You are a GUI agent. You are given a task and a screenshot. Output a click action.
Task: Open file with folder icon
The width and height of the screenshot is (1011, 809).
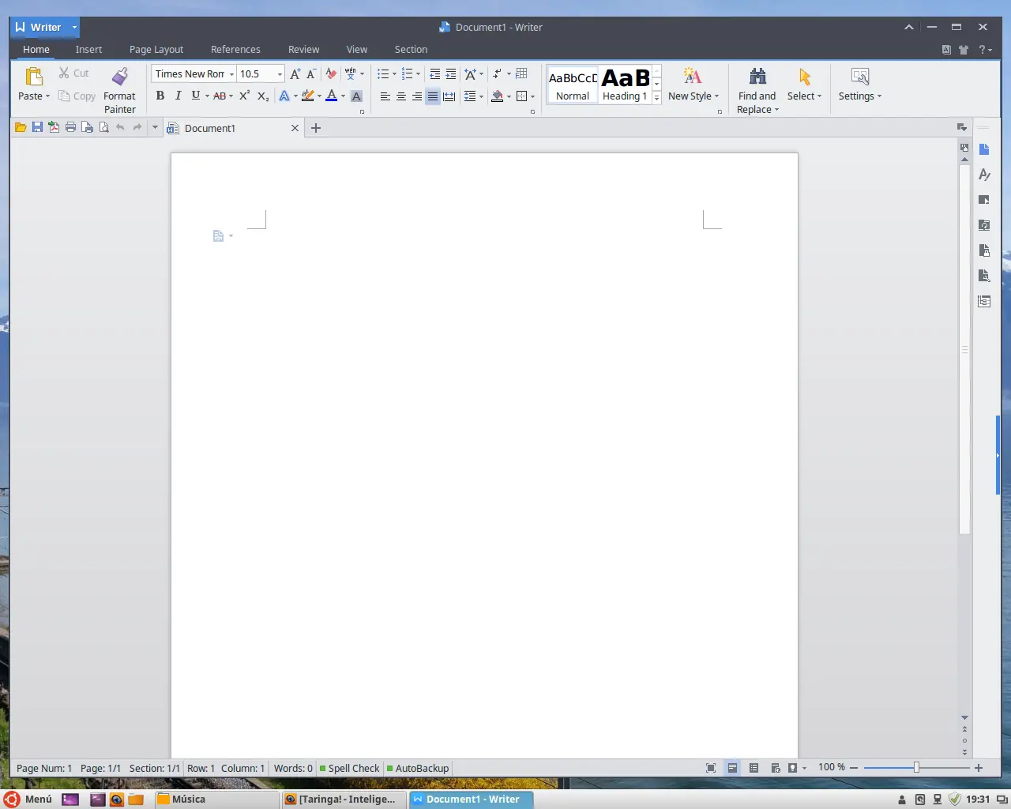pyautogui.click(x=21, y=127)
